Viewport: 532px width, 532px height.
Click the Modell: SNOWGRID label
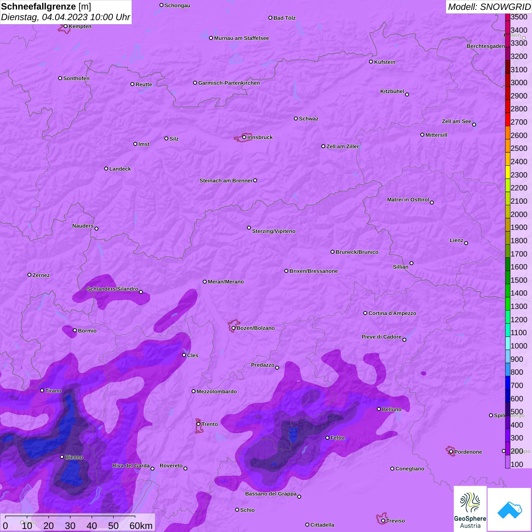pos(489,7)
